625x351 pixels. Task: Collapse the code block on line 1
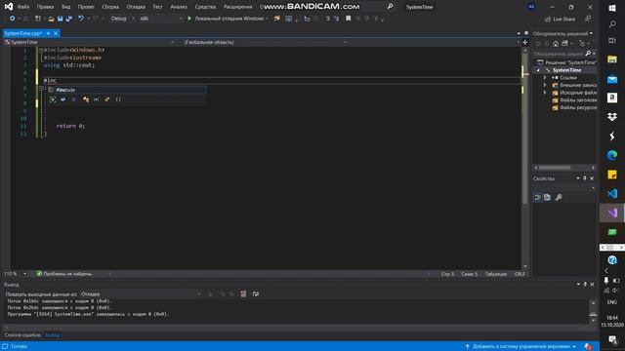tap(41, 50)
